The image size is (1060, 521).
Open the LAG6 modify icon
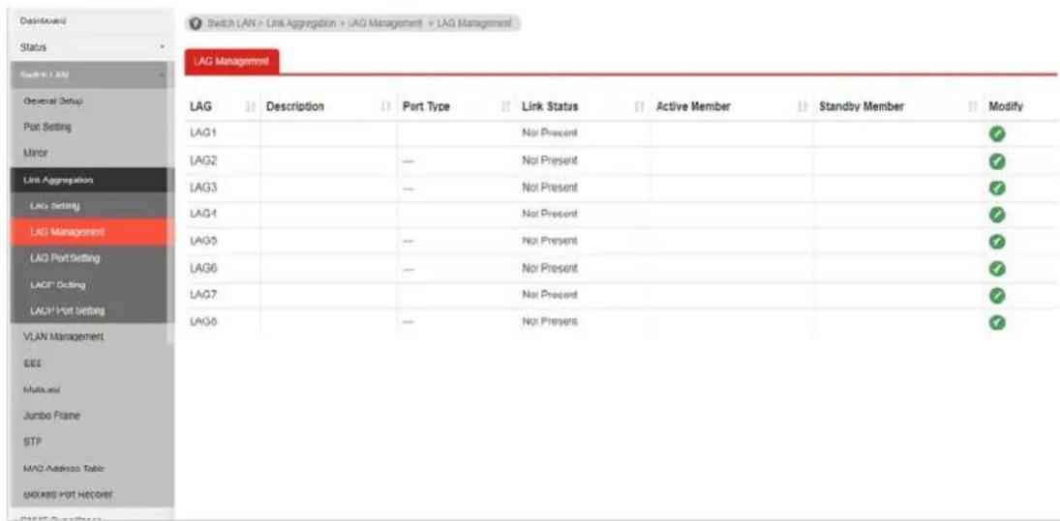tap(996, 269)
